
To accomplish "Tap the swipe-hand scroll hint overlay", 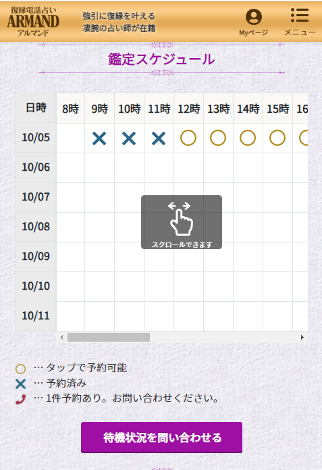I will (182, 222).
